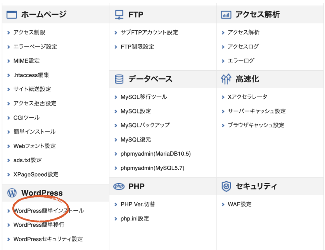Click the database cylinder icon
This screenshot has height=250, width=325.
point(119,79)
